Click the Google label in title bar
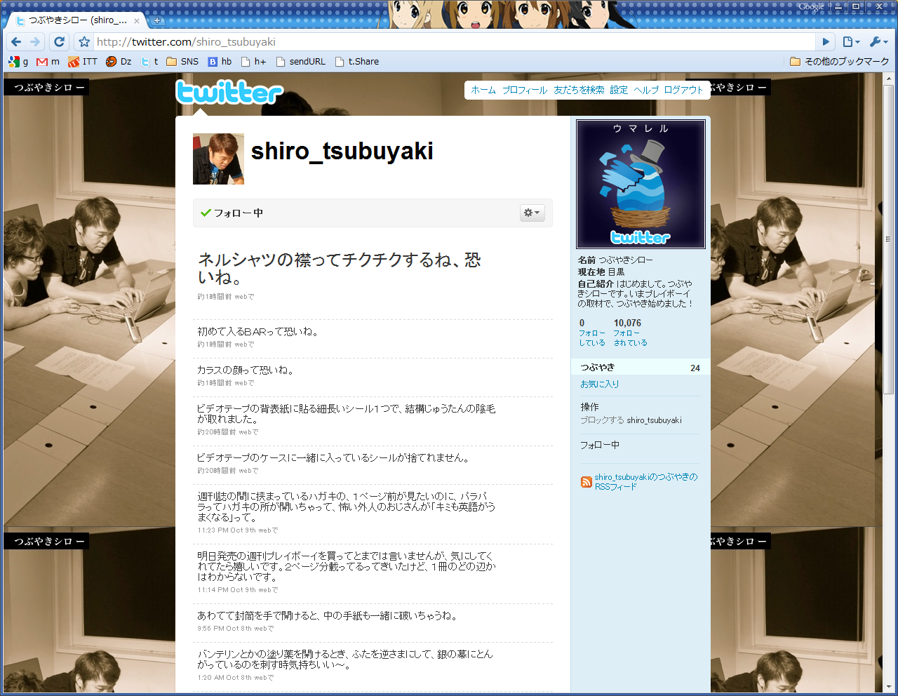 pyautogui.click(x=811, y=6)
